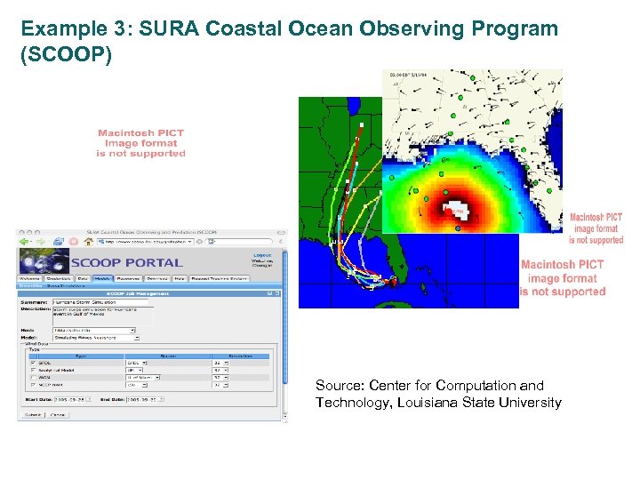Click the green back arrow in the browser

tap(24, 242)
